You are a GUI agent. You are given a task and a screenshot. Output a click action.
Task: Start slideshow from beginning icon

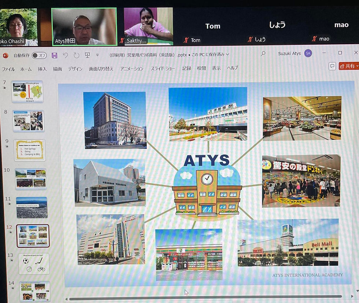pyautogui.click(x=87, y=55)
